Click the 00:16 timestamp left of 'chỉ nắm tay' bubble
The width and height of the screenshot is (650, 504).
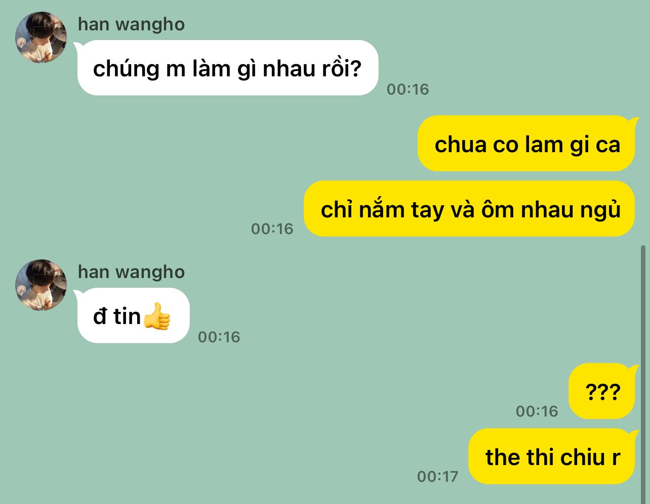point(272,229)
